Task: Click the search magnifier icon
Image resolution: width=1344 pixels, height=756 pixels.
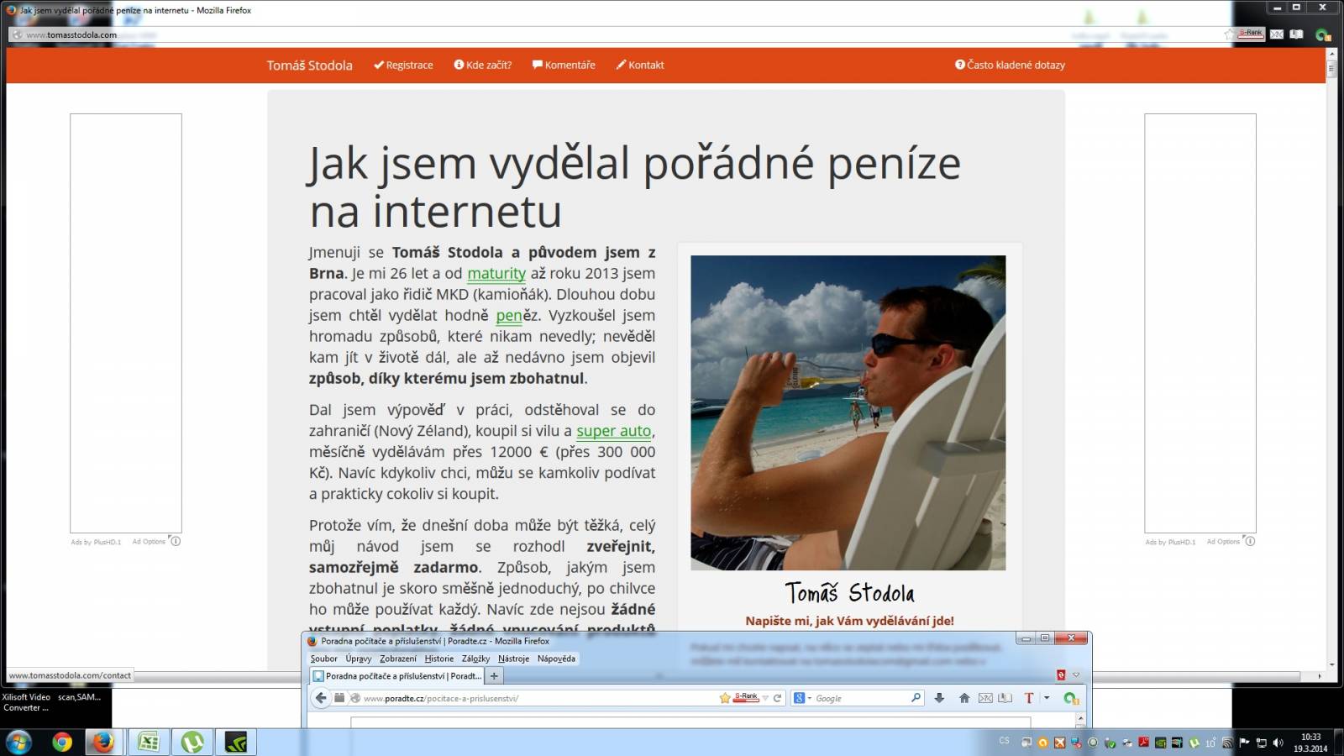Action: coord(916,698)
